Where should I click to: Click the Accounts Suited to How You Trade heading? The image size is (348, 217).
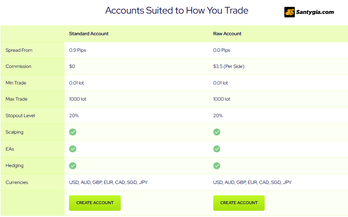click(177, 10)
